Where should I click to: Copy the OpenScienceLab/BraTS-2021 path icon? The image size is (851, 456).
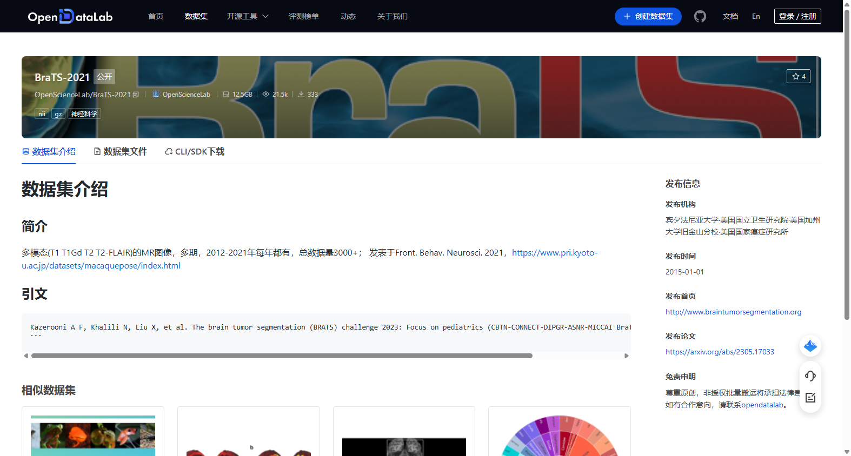click(x=136, y=95)
